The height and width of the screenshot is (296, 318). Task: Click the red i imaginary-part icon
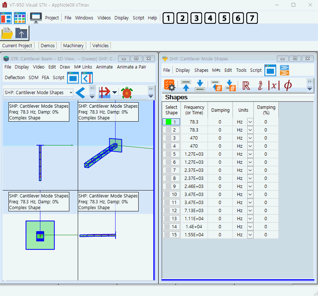tap(260, 85)
